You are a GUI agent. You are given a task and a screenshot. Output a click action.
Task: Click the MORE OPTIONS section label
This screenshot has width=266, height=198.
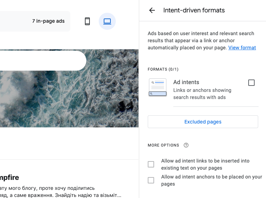tap(163, 145)
